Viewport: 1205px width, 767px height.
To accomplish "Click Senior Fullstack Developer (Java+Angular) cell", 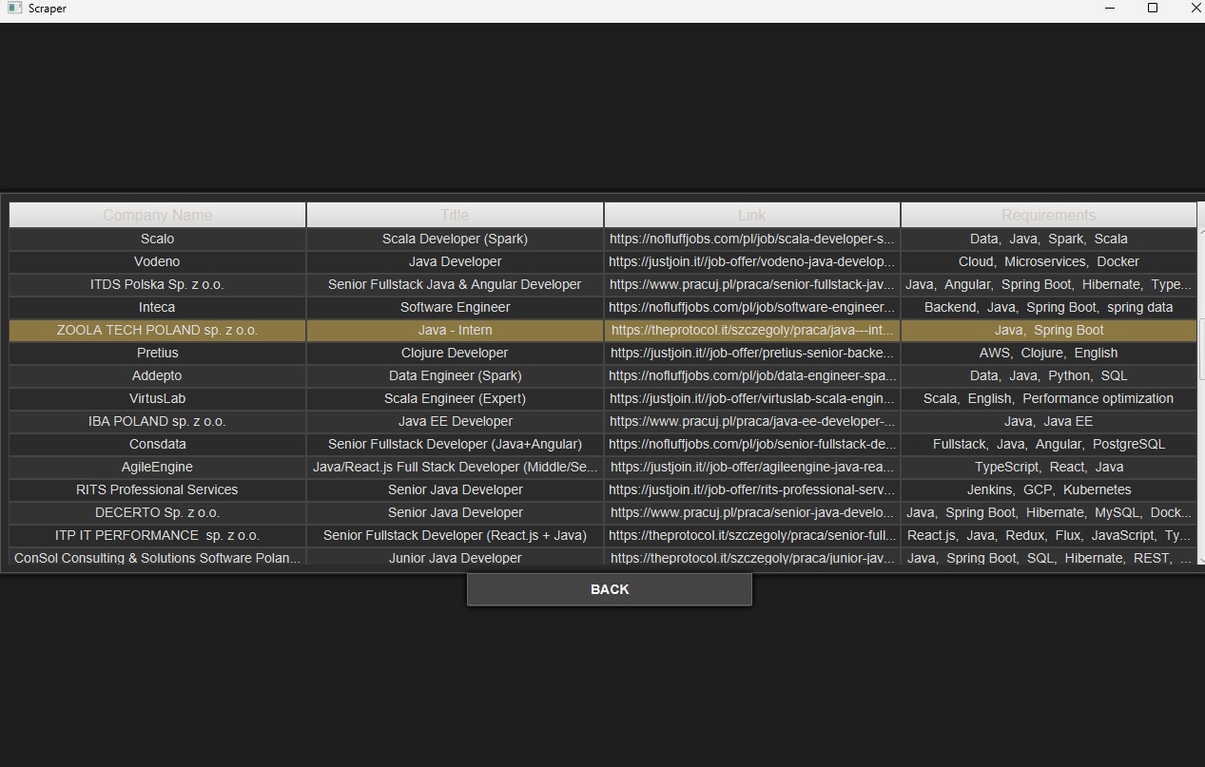I will 455,444.
